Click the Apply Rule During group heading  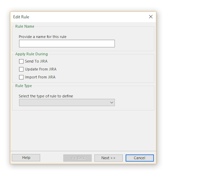click(x=32, y=54)
